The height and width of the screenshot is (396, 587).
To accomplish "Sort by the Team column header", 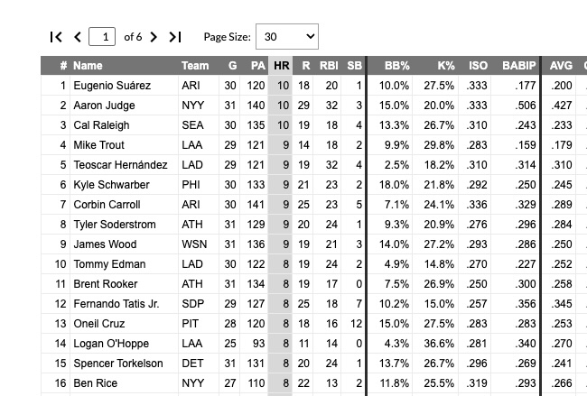I will point(195,66).
